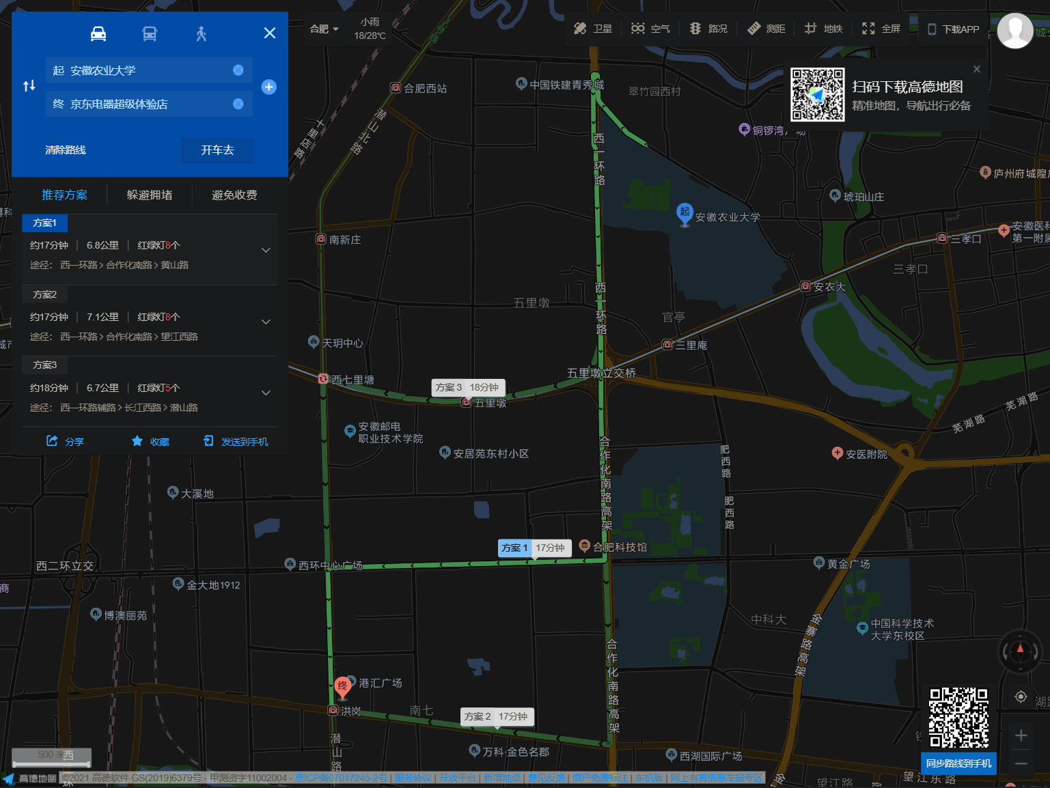This screenshot has height=788, width=1050.
Task: Select the 方案2 route label
Action: pyautogui.click(x=45, y=294)
